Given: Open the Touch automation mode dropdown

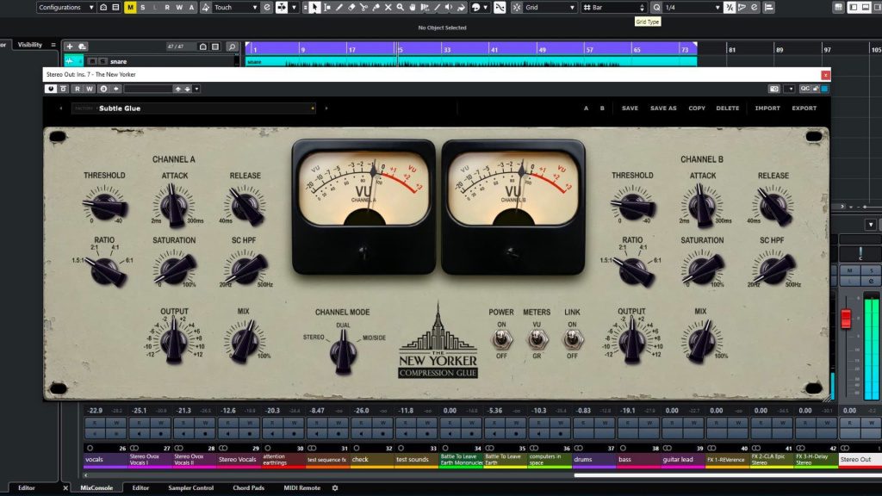Looking at the screenshot, I should click(x=235, y=7).
